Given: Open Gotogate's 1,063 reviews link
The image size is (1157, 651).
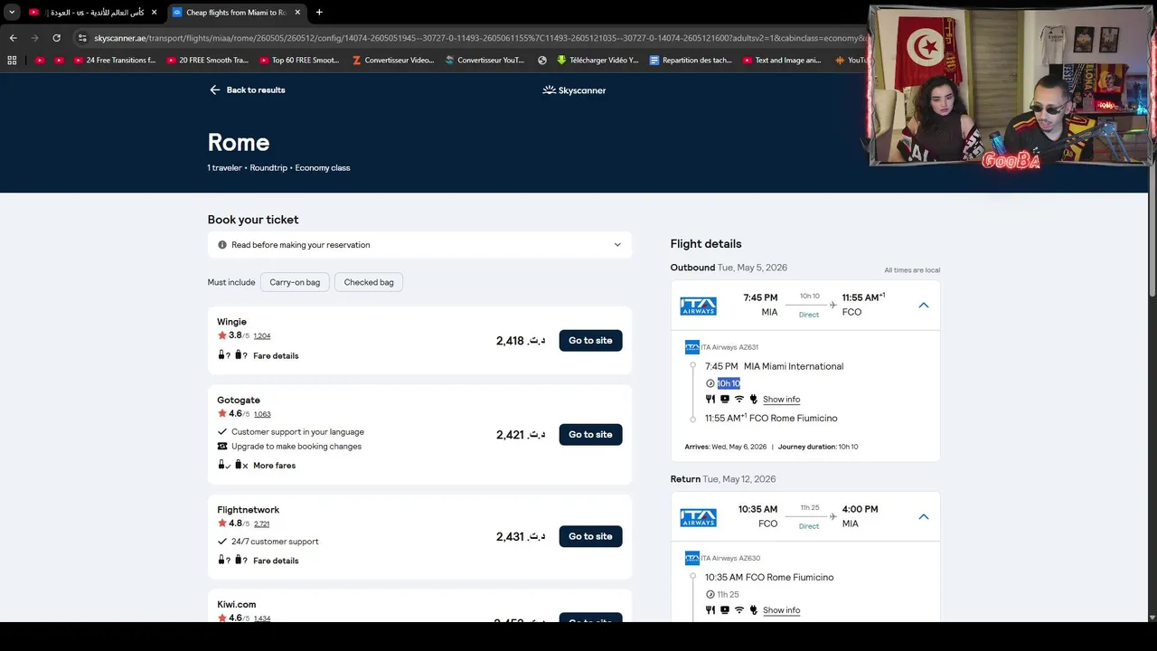Looking at the screenshot, I should click(x=262, y=415).
